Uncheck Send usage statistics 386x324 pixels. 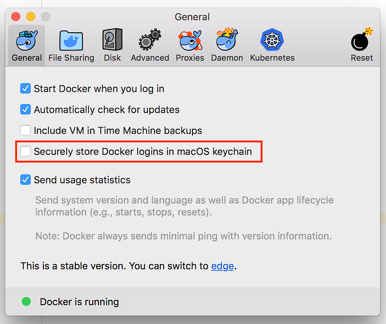[26, 180]
